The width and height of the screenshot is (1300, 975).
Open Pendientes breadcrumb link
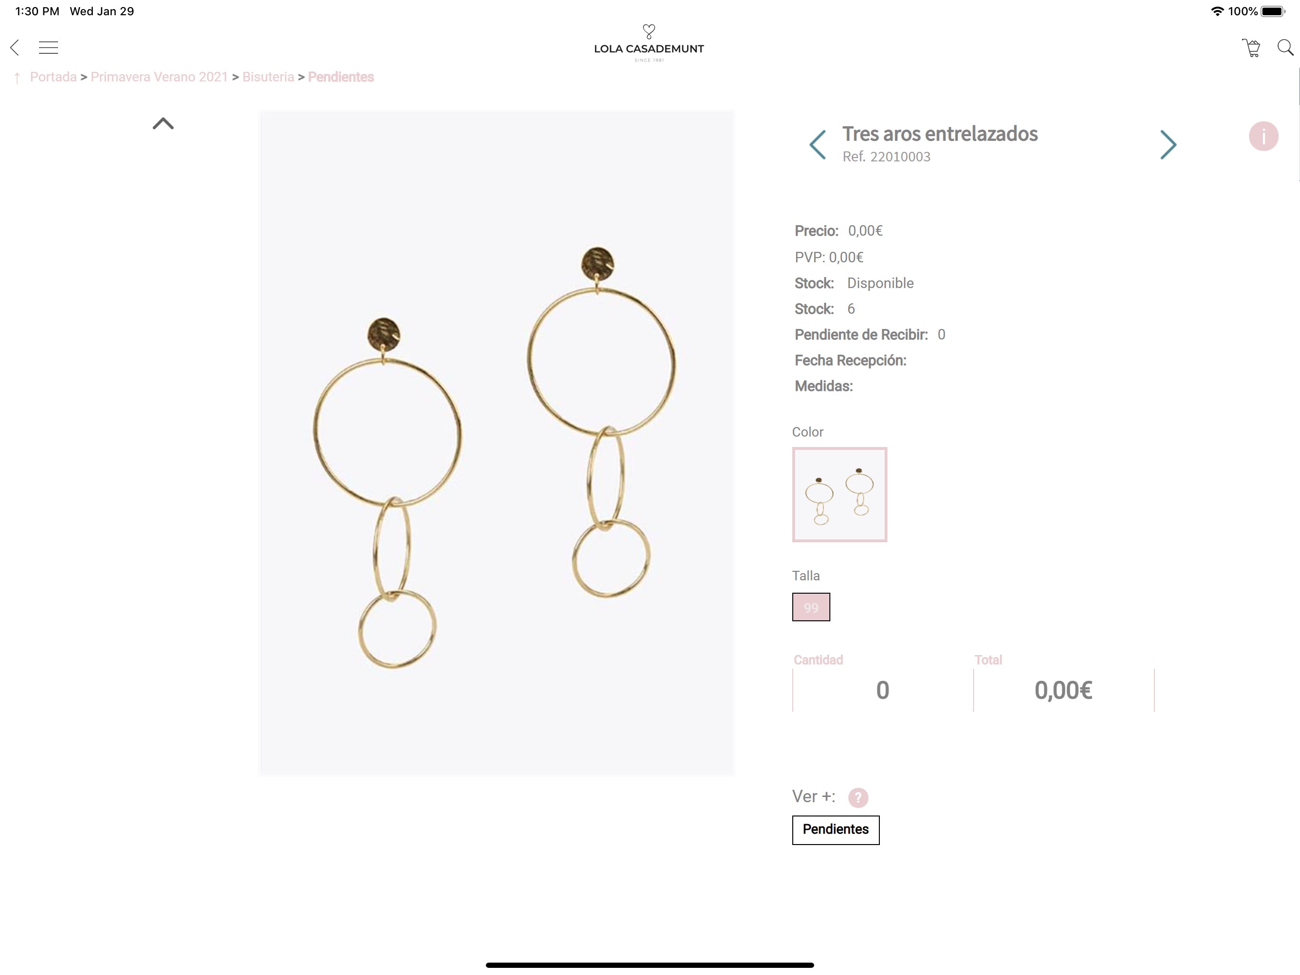pyautogui.click(x=341, y=77)
